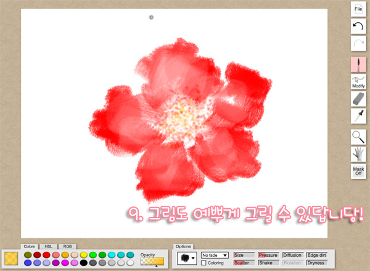Adjust the Dryness slider
Viewport: 370px width, 271px height.
coord(317,263)
